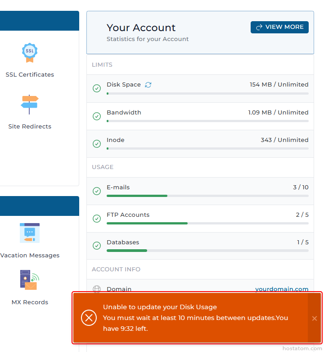Image resolution: width=324 pixels, height=352 pixels.
Task: Click the E-mails check status icon
Action: click(97, 191)
